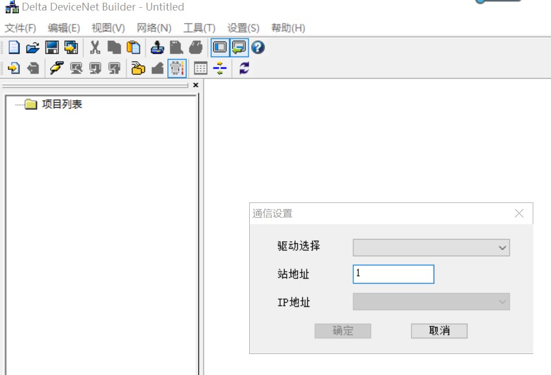The image size is (551, 375).
Task: Click the New file toolbar icon
Action: click(x=14, y=48)
